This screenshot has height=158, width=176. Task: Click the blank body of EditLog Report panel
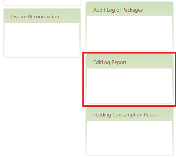(x=130, y=85)
